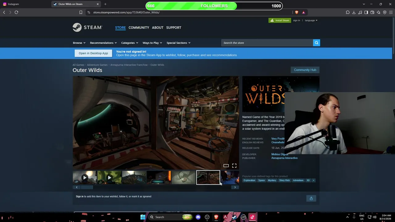Click Open in Desktop App button
The width and height of the screenshot is (395, 222).
click(93, 53)
